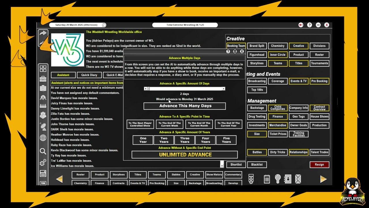
Task: Open the globe icon in left sidebar
Action: 43,138
